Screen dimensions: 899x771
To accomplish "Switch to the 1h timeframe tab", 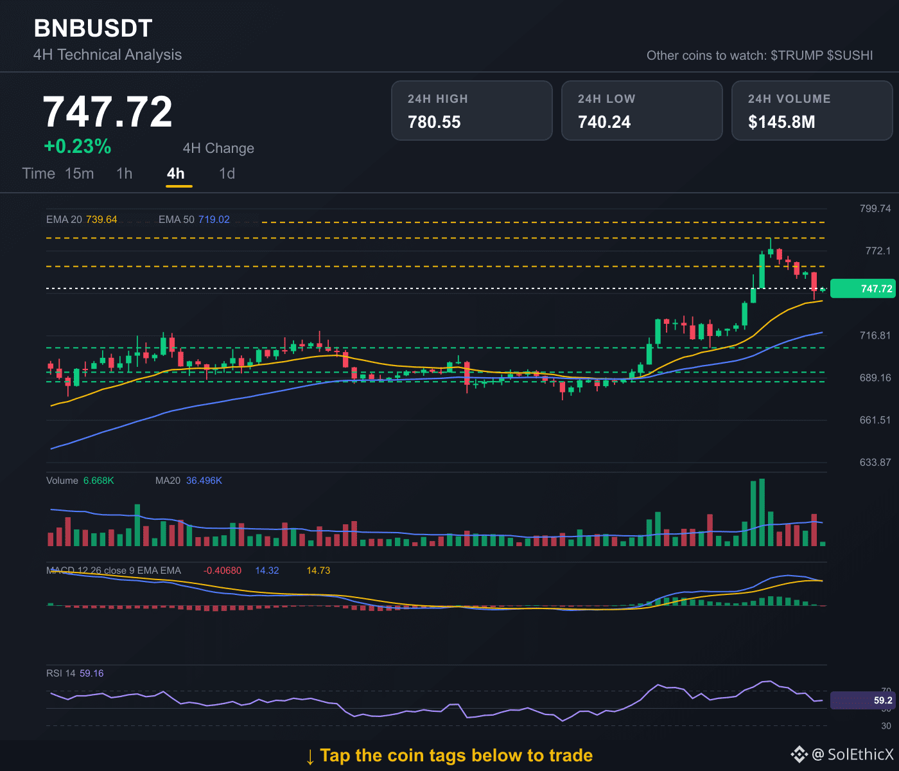I will point(125,173).
